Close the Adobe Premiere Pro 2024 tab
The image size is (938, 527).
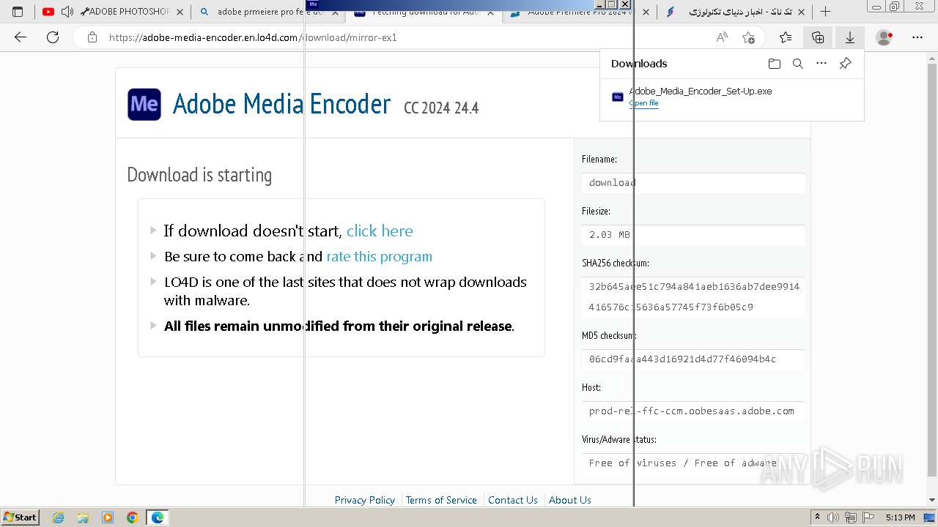coord(645,12)
